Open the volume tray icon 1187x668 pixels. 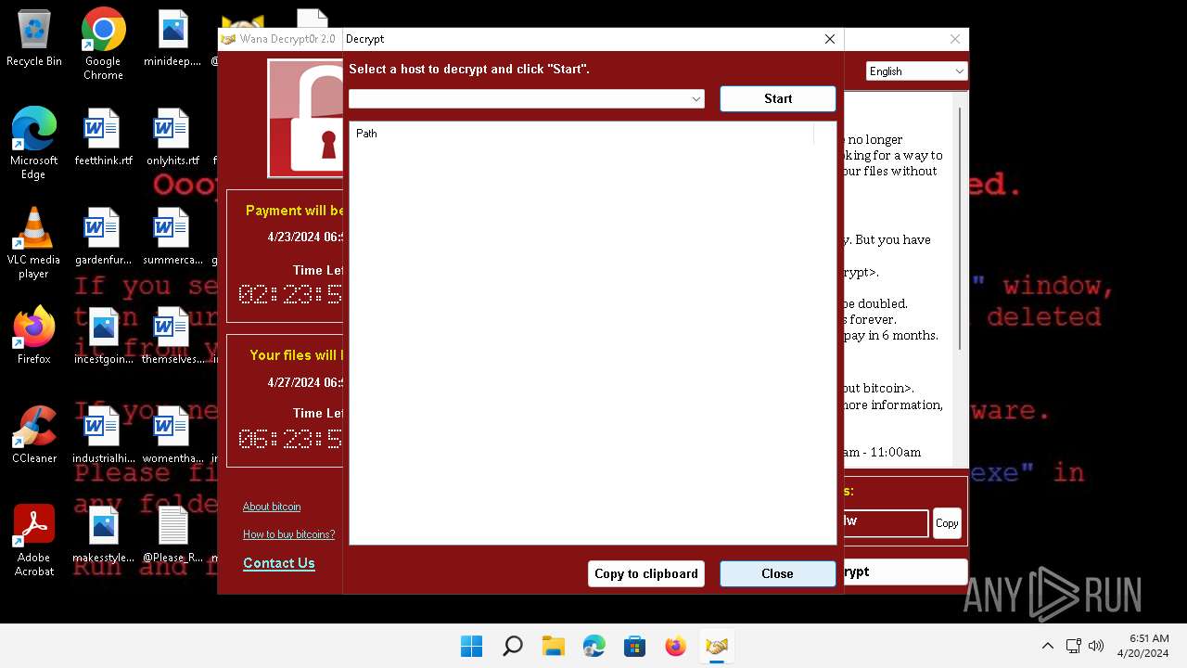[1096, 646]
